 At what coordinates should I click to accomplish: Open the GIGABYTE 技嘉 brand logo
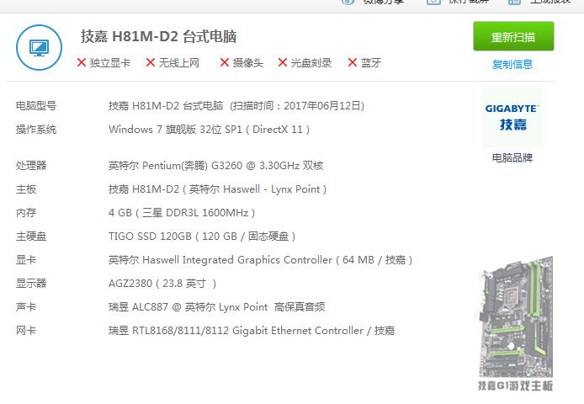[x=512, y=117]
